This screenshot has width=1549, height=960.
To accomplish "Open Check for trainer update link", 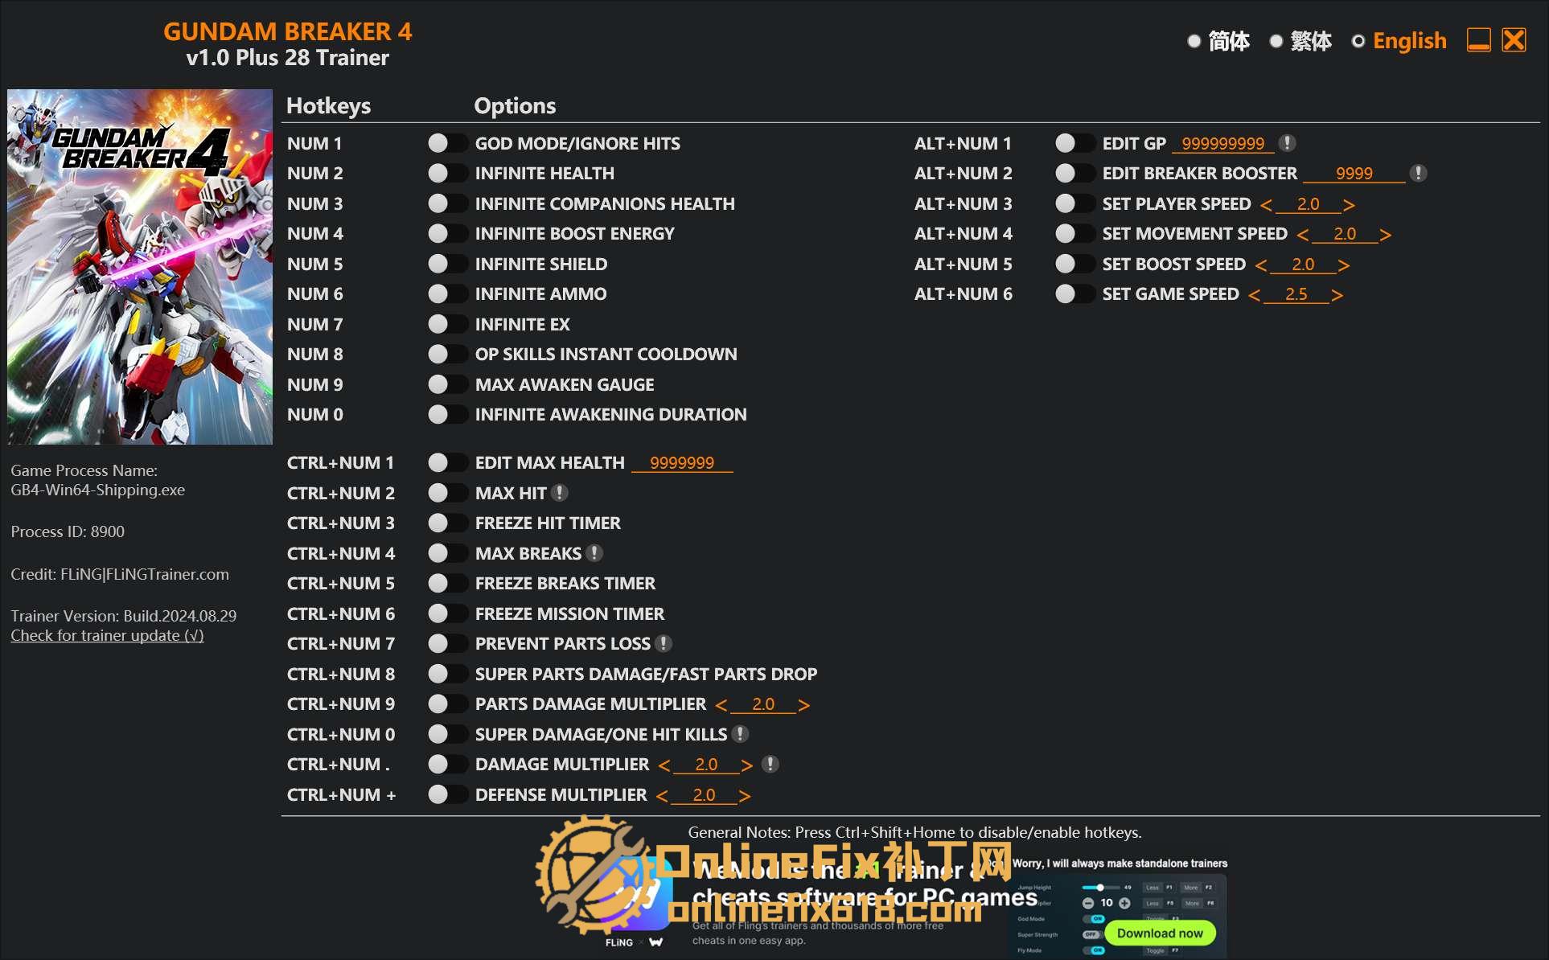I will pos(107,635).
